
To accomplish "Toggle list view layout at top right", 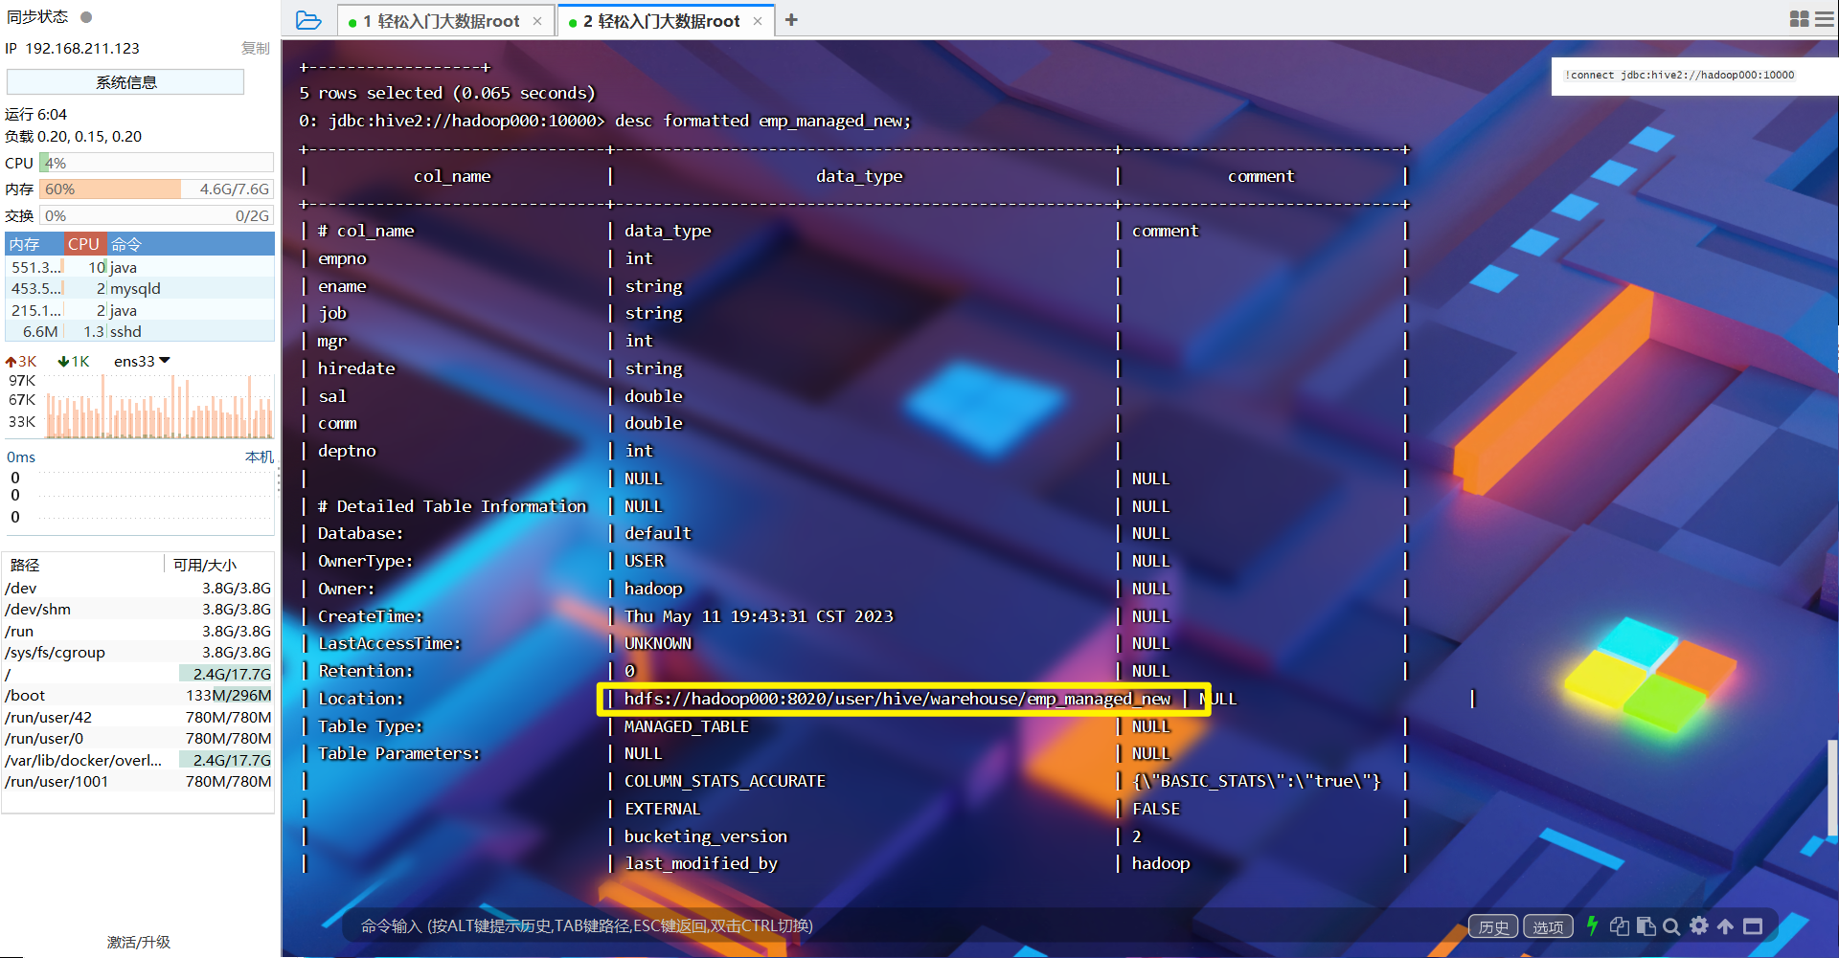I will 1824,19.
